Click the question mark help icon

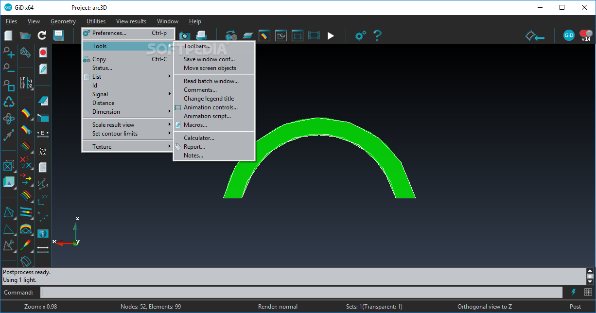377,35
